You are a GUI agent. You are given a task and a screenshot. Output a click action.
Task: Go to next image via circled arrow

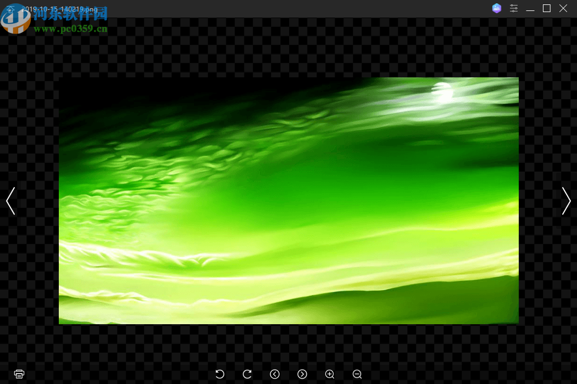click(302, 374)
